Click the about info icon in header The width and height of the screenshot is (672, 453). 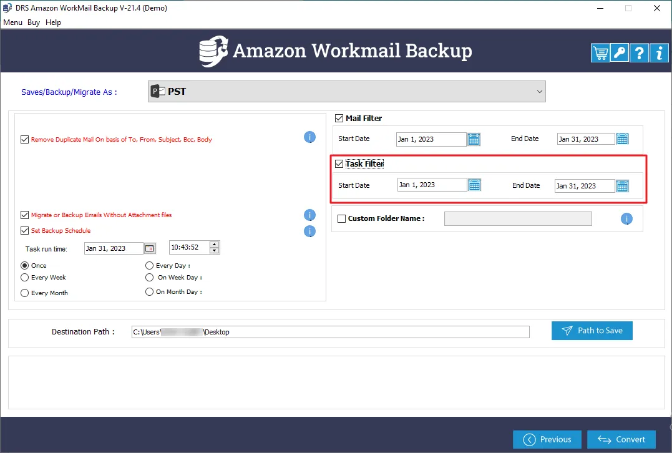pyautogui.click(x=659, y=53)
